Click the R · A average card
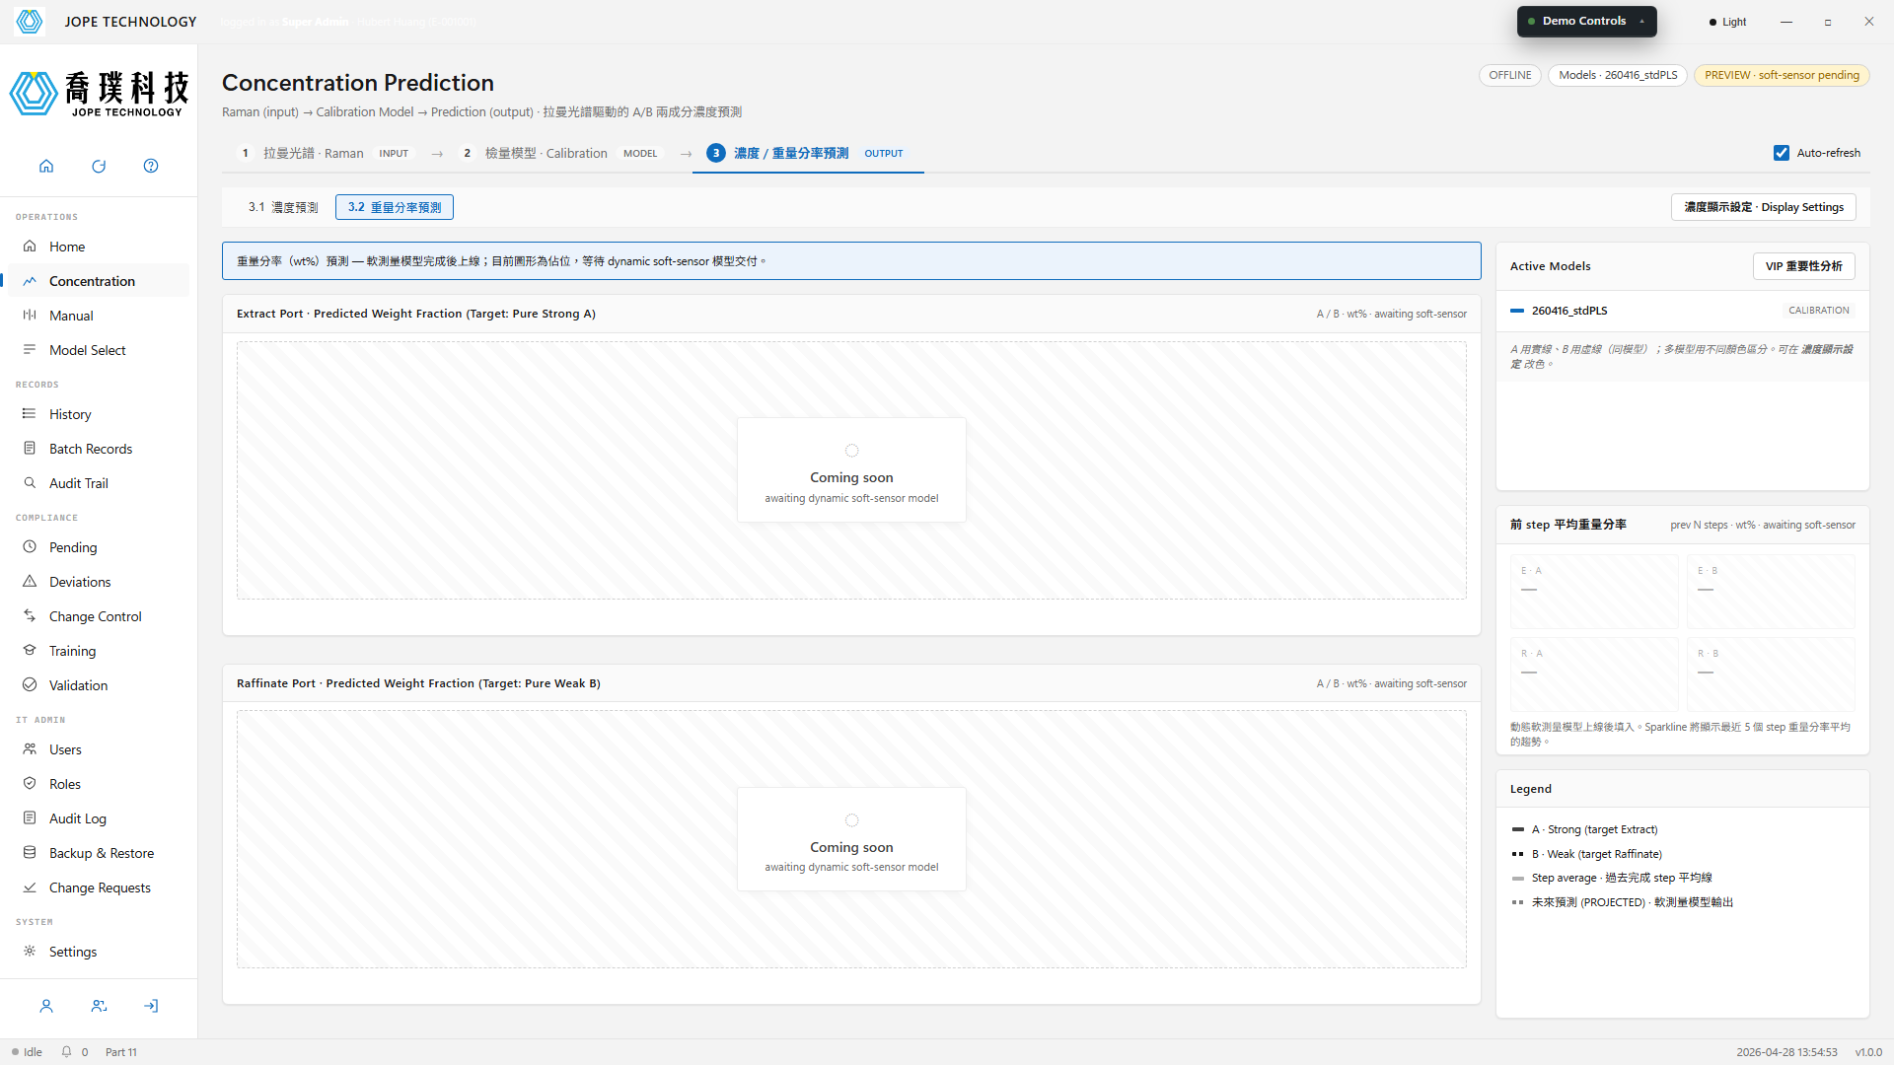This screenshot has height=1065, width=1894. tap(1594, 674)
